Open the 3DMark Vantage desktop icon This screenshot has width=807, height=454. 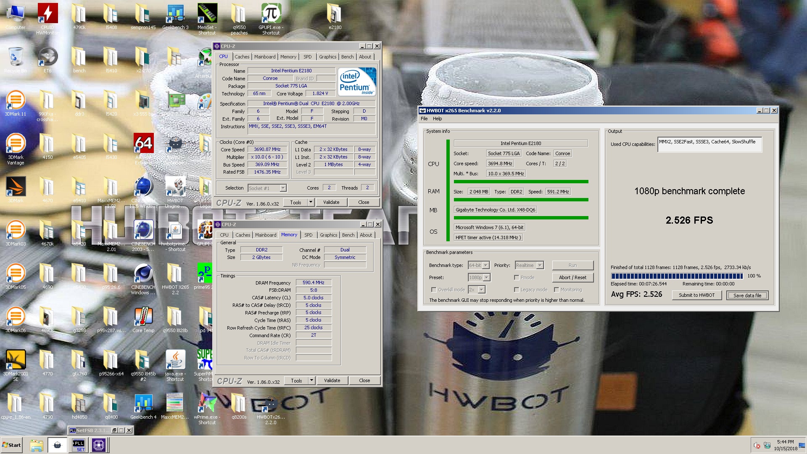pos(16,149)
